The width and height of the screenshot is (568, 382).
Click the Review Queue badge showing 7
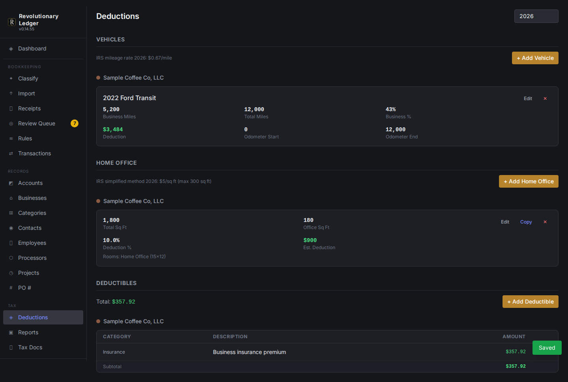pyautogui.click(x=75, y=123)
